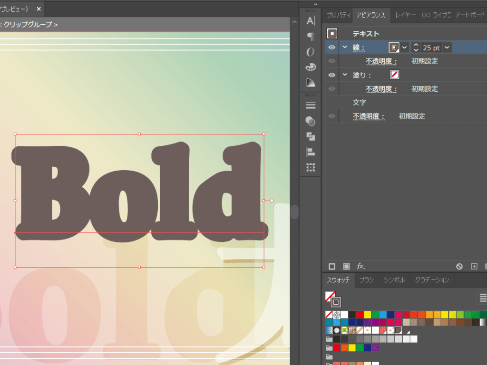Open the Character panel icon

click(311, 21)
